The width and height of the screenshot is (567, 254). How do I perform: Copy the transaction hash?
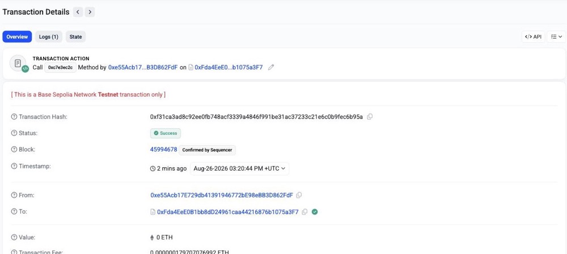tap(370, 116)
